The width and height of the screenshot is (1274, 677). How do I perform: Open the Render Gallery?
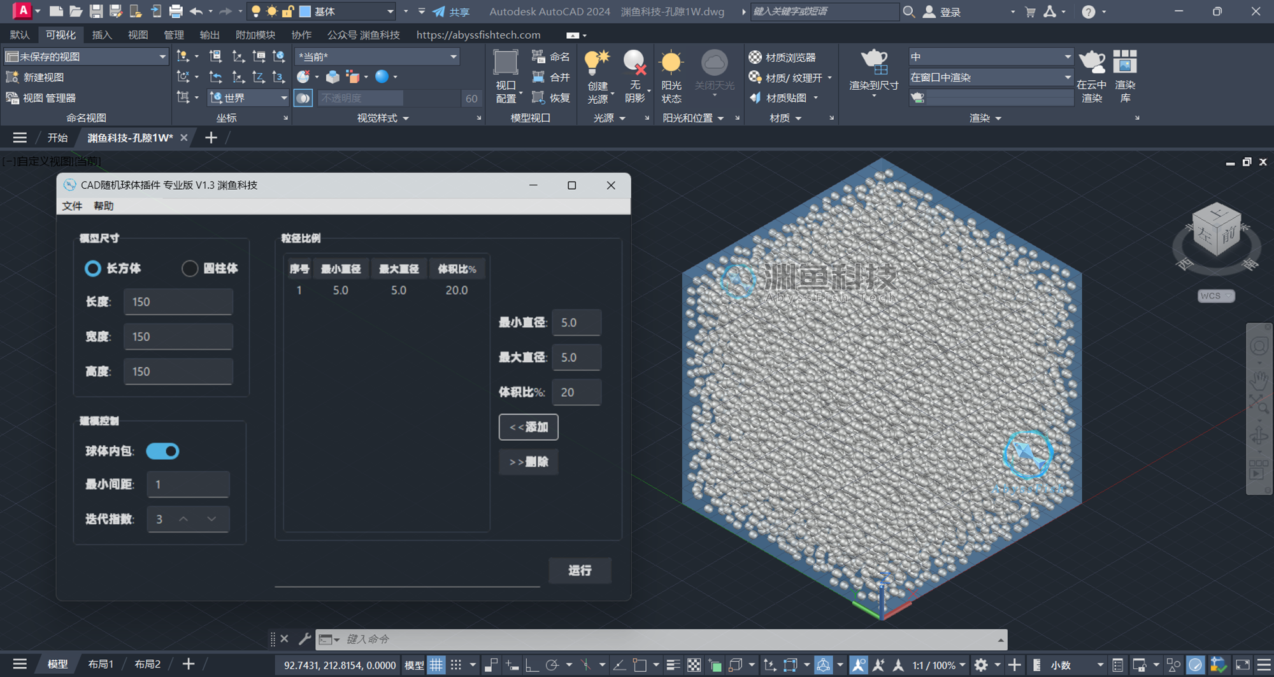tap(1125, 77)
